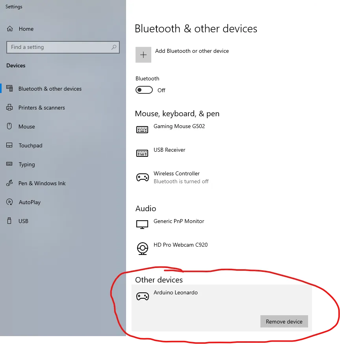
Task: Click the Gaming Mouse G502 keyboard icon
Action: 142,129
